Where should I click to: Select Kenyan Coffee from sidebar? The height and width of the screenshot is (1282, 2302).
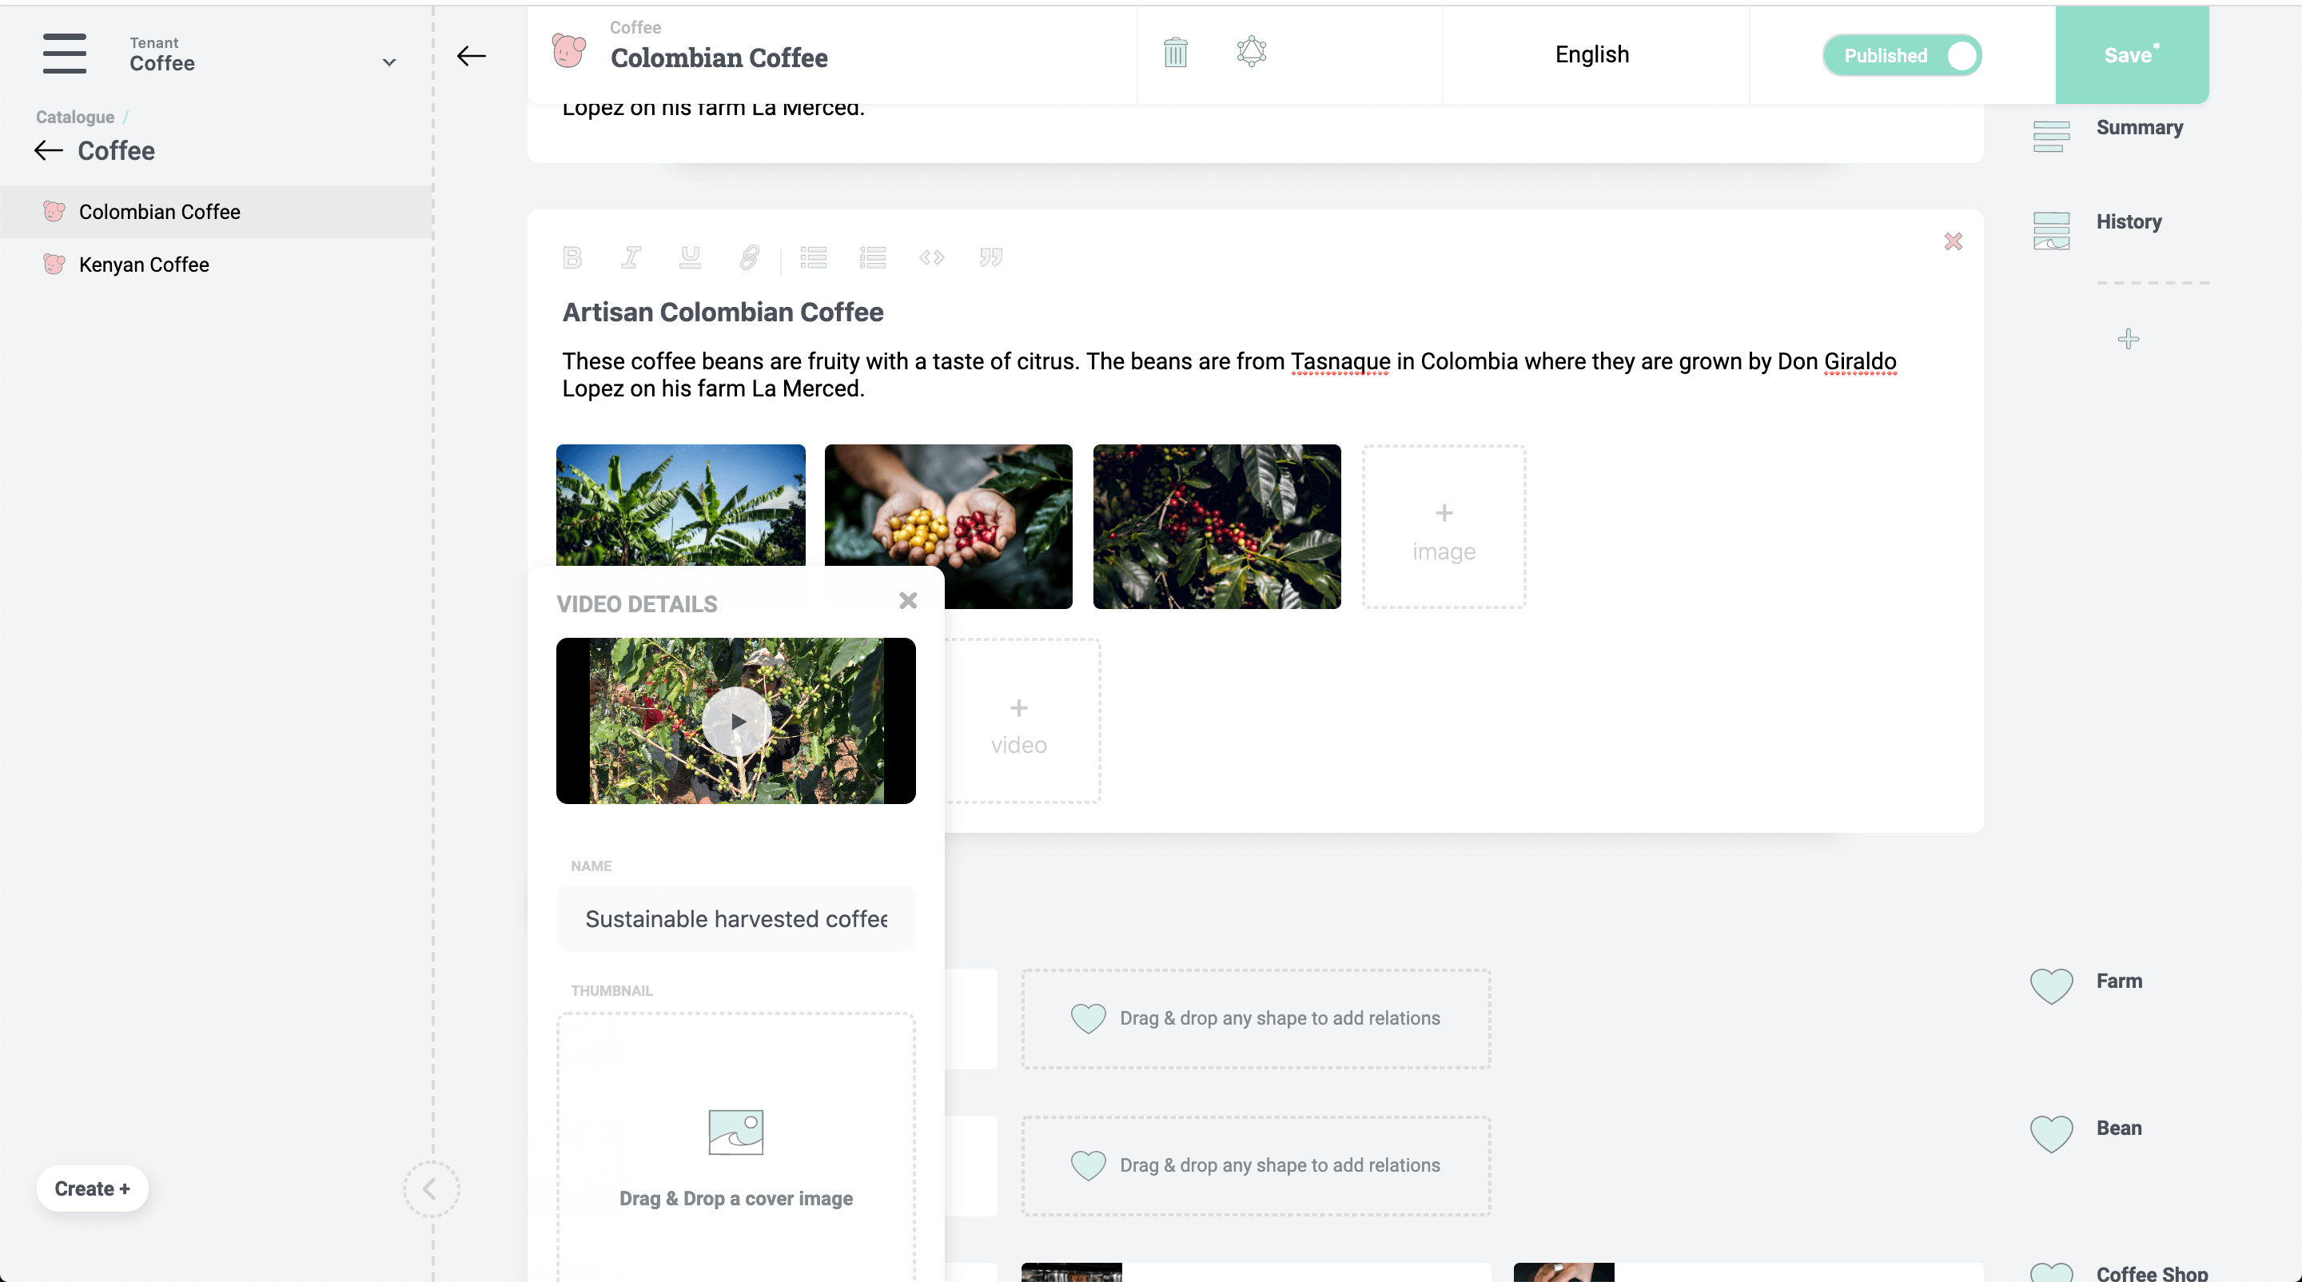(x=144, y=264)
